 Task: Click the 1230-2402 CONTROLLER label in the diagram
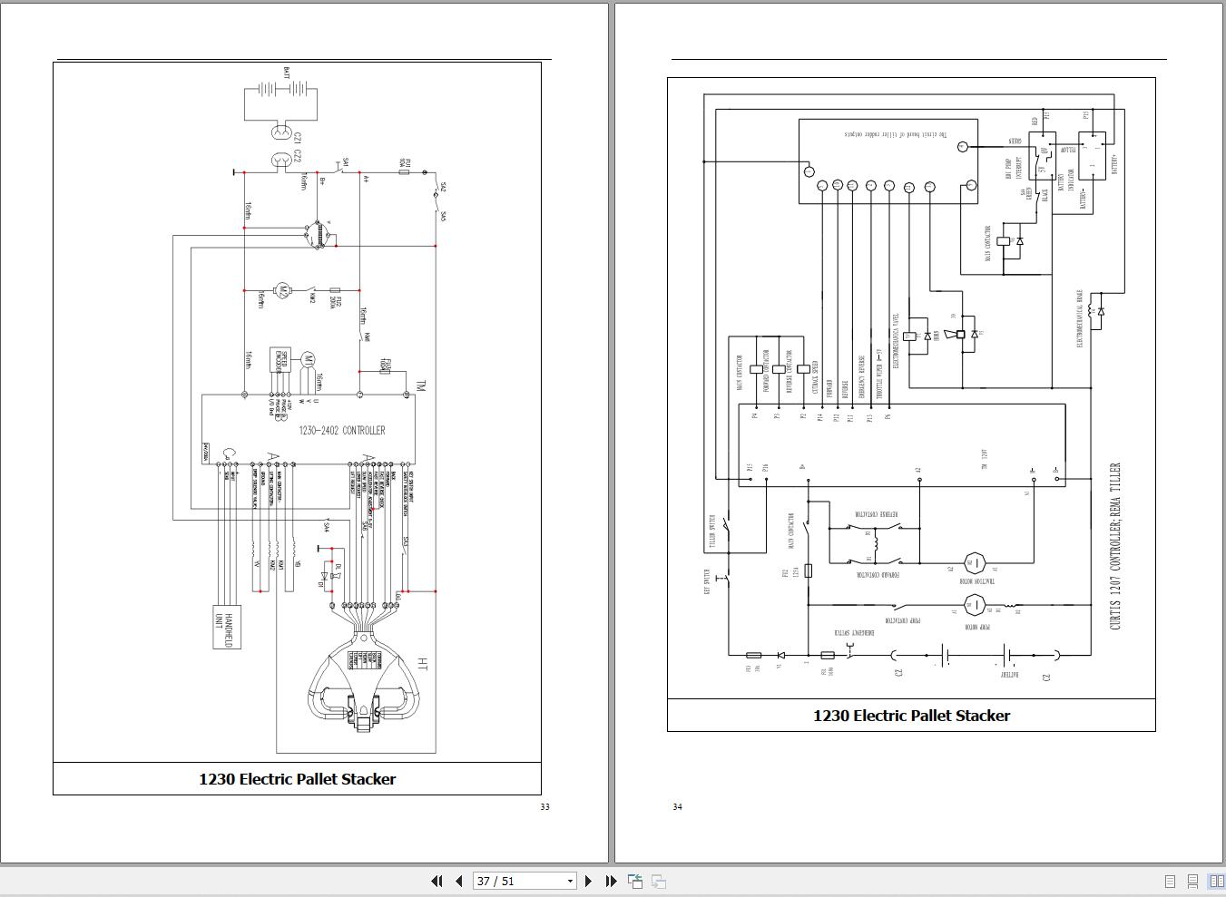(341, 430)
